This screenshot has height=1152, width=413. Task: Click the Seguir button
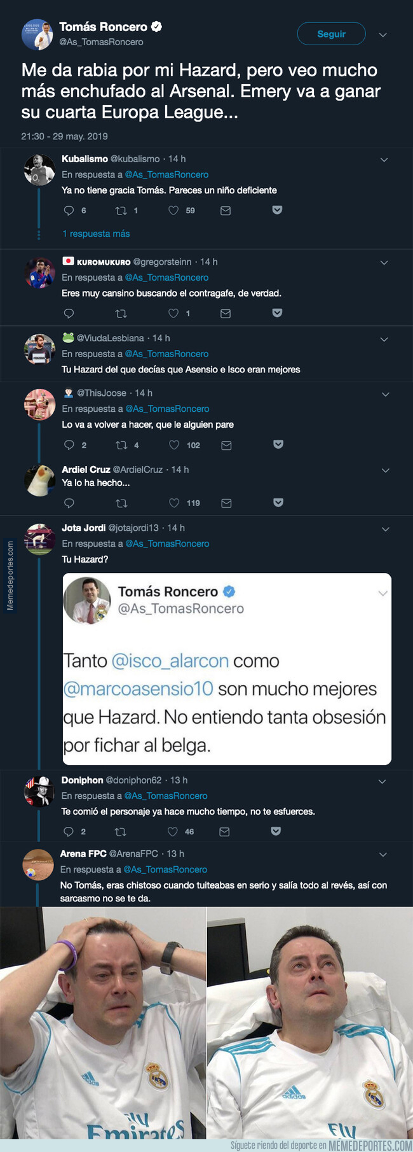coord(331,34)
